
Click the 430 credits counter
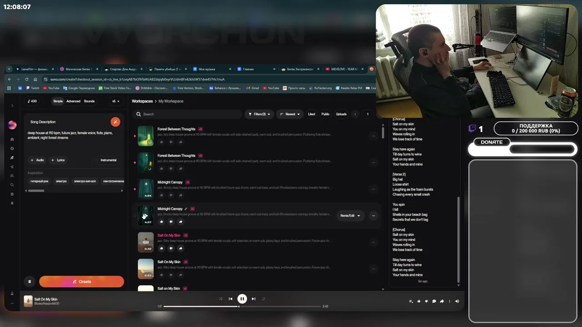pos(32,101)
